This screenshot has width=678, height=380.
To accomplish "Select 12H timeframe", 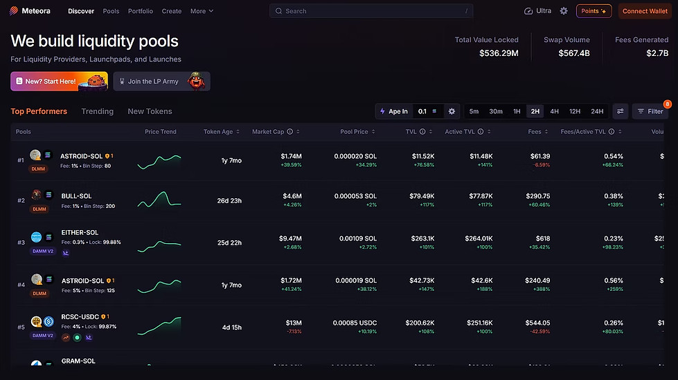I will pyautogui.click(x=575, y=111).
